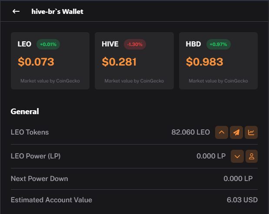This screenshot has width=269, height=214.
Task: Click the General section heading
Action: (25, 112)
